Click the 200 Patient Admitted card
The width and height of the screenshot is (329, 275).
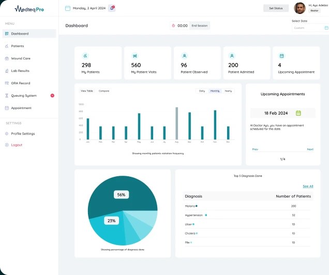(x=247, y=63)
